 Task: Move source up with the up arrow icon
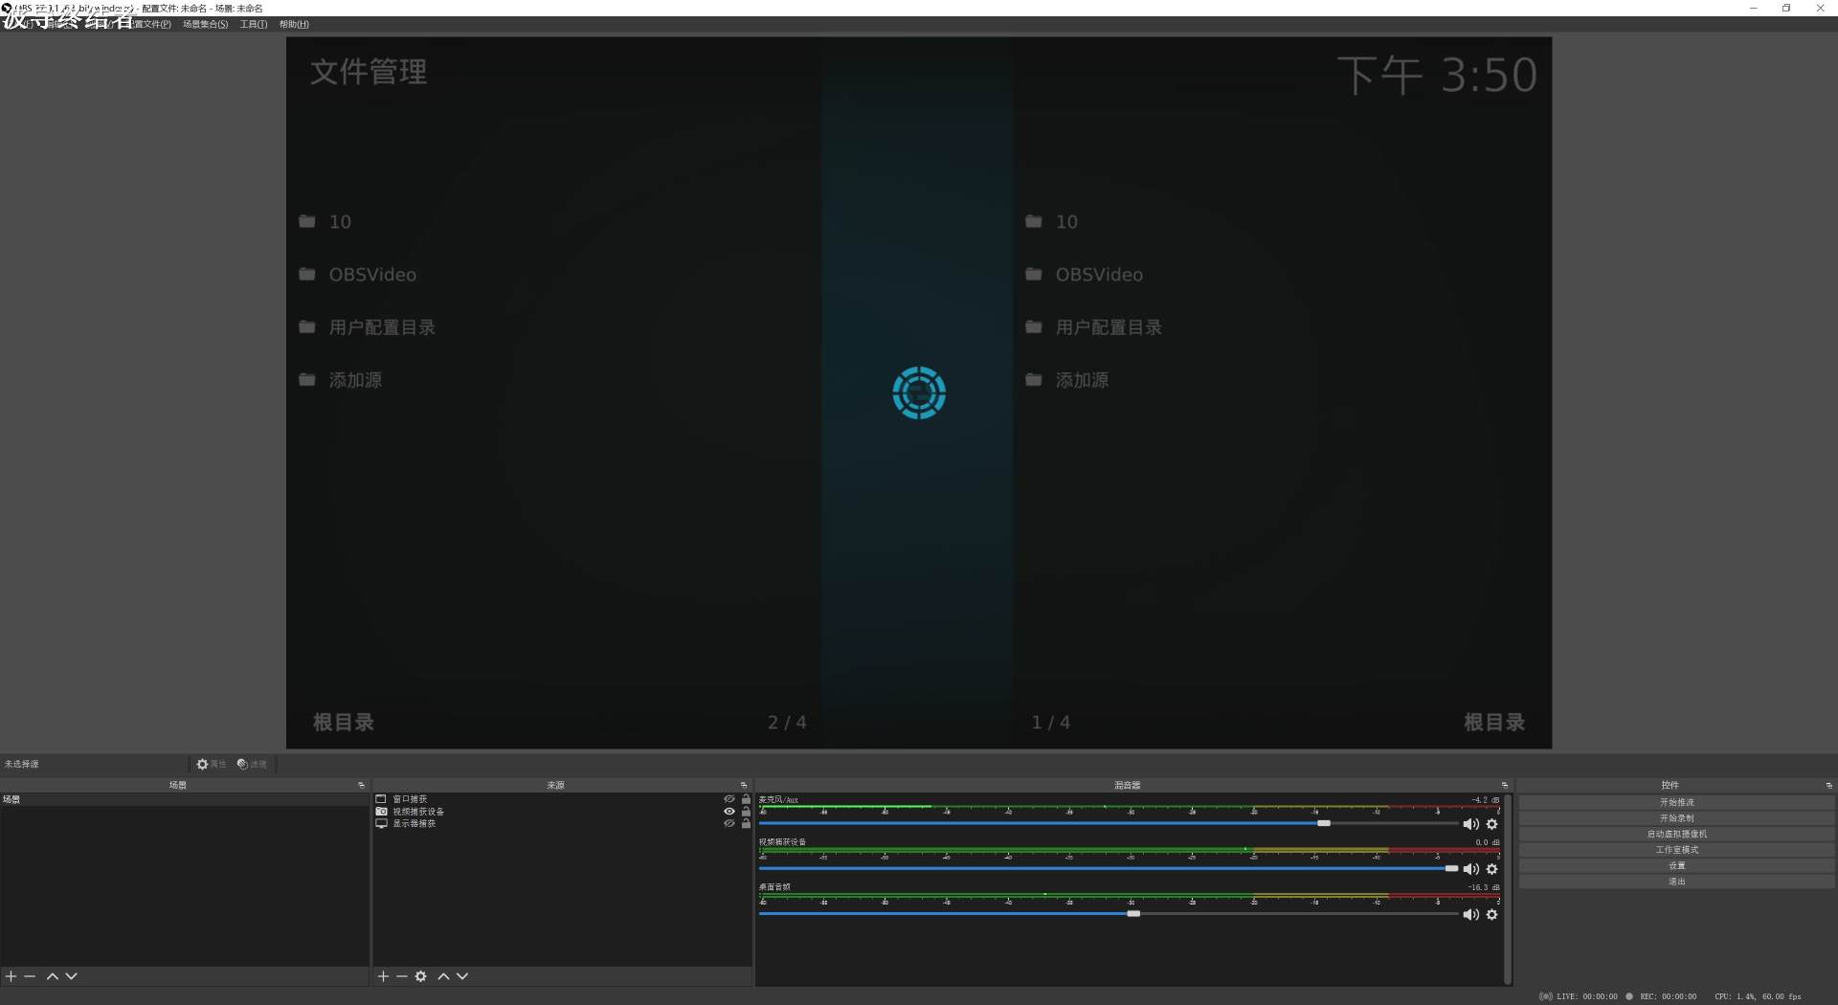[443, 976]
